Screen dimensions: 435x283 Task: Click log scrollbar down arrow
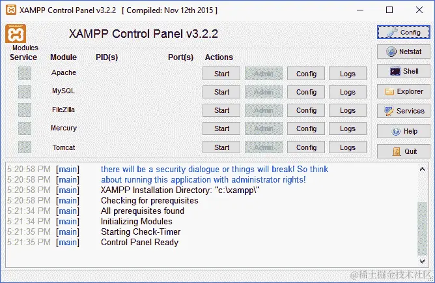pos(422,261)
